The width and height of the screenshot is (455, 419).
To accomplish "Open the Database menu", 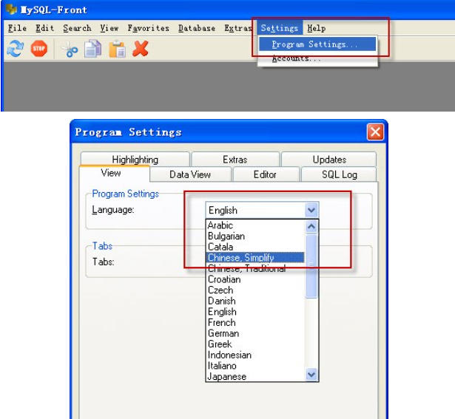I will tap(197, 28).
